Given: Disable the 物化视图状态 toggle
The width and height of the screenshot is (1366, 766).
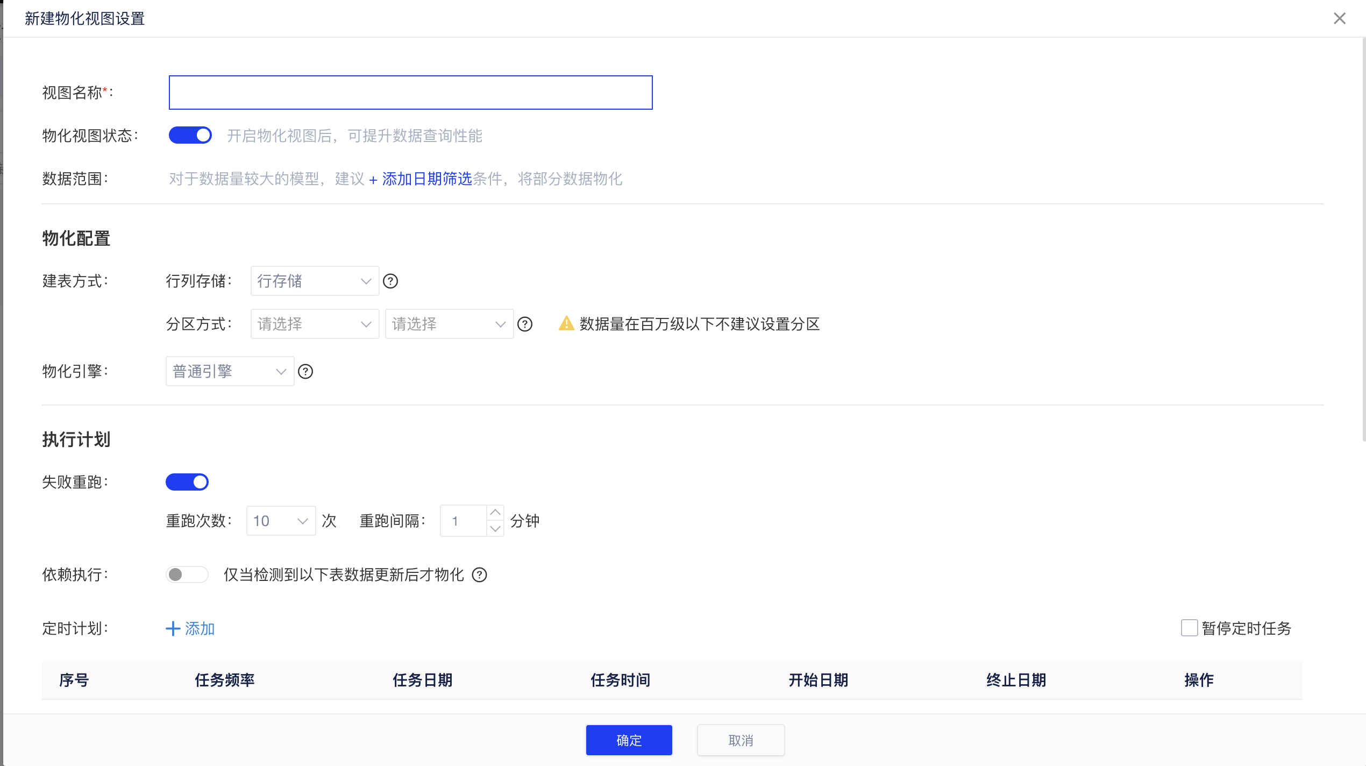Looking at the screenshot, I should pyautogui.click(x=190, y=135).
